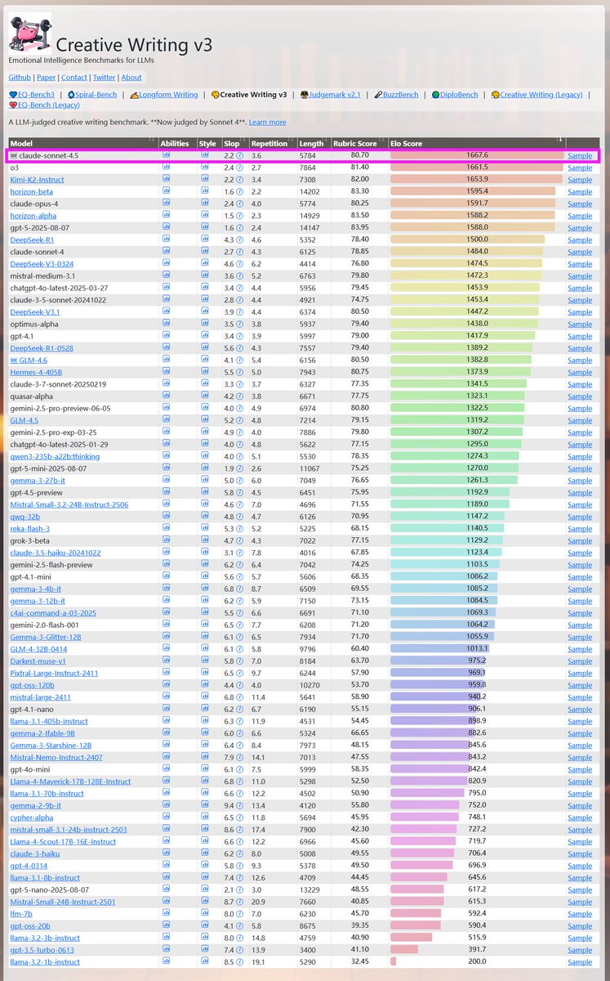Open the About link
Image resolution: width=610 pixels, height=981 pixels.
131,78
